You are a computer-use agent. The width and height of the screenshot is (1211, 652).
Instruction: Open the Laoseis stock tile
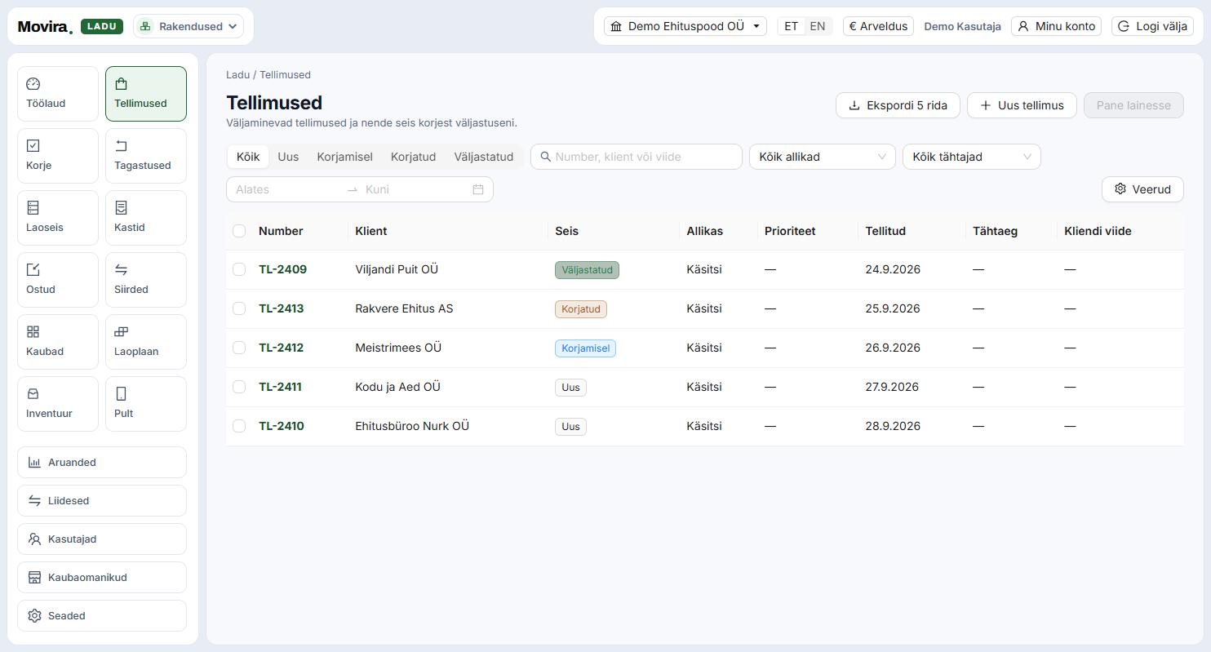click(x=58, y=218)
